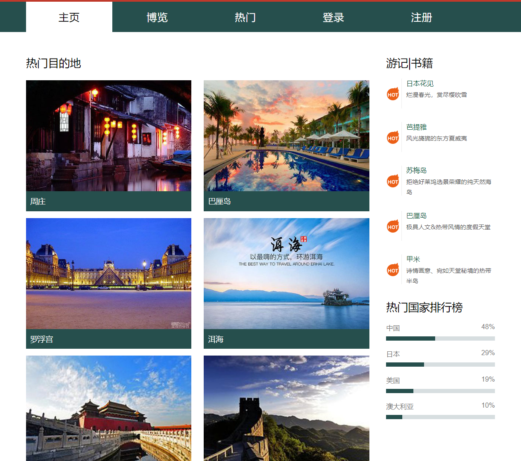Click the HOT icon next to 日本花见
521x461 pixels.
(x=392, y=94)
